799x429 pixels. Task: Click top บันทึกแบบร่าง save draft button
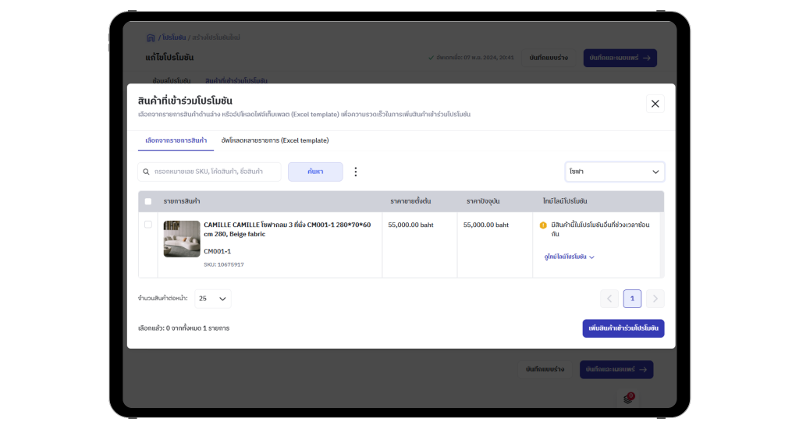549,58
